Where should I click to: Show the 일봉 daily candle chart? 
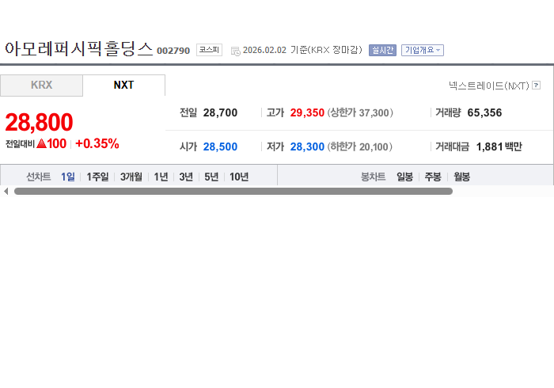[405, 177]
